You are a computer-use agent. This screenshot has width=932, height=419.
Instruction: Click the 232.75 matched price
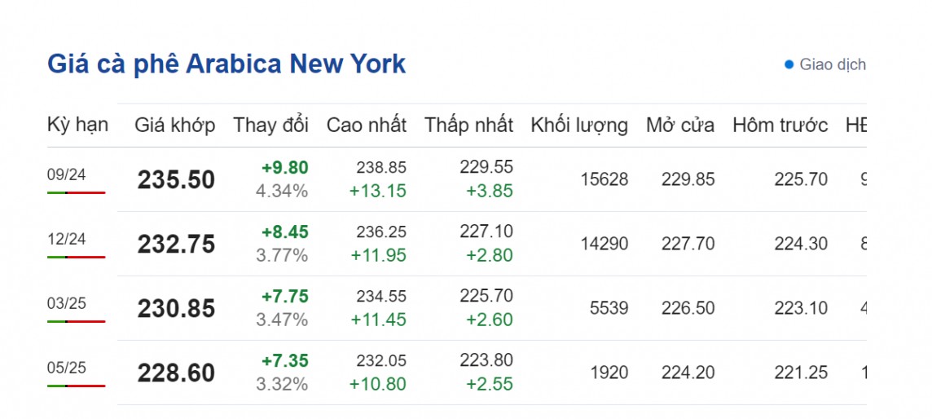click(x=176, y=245)
